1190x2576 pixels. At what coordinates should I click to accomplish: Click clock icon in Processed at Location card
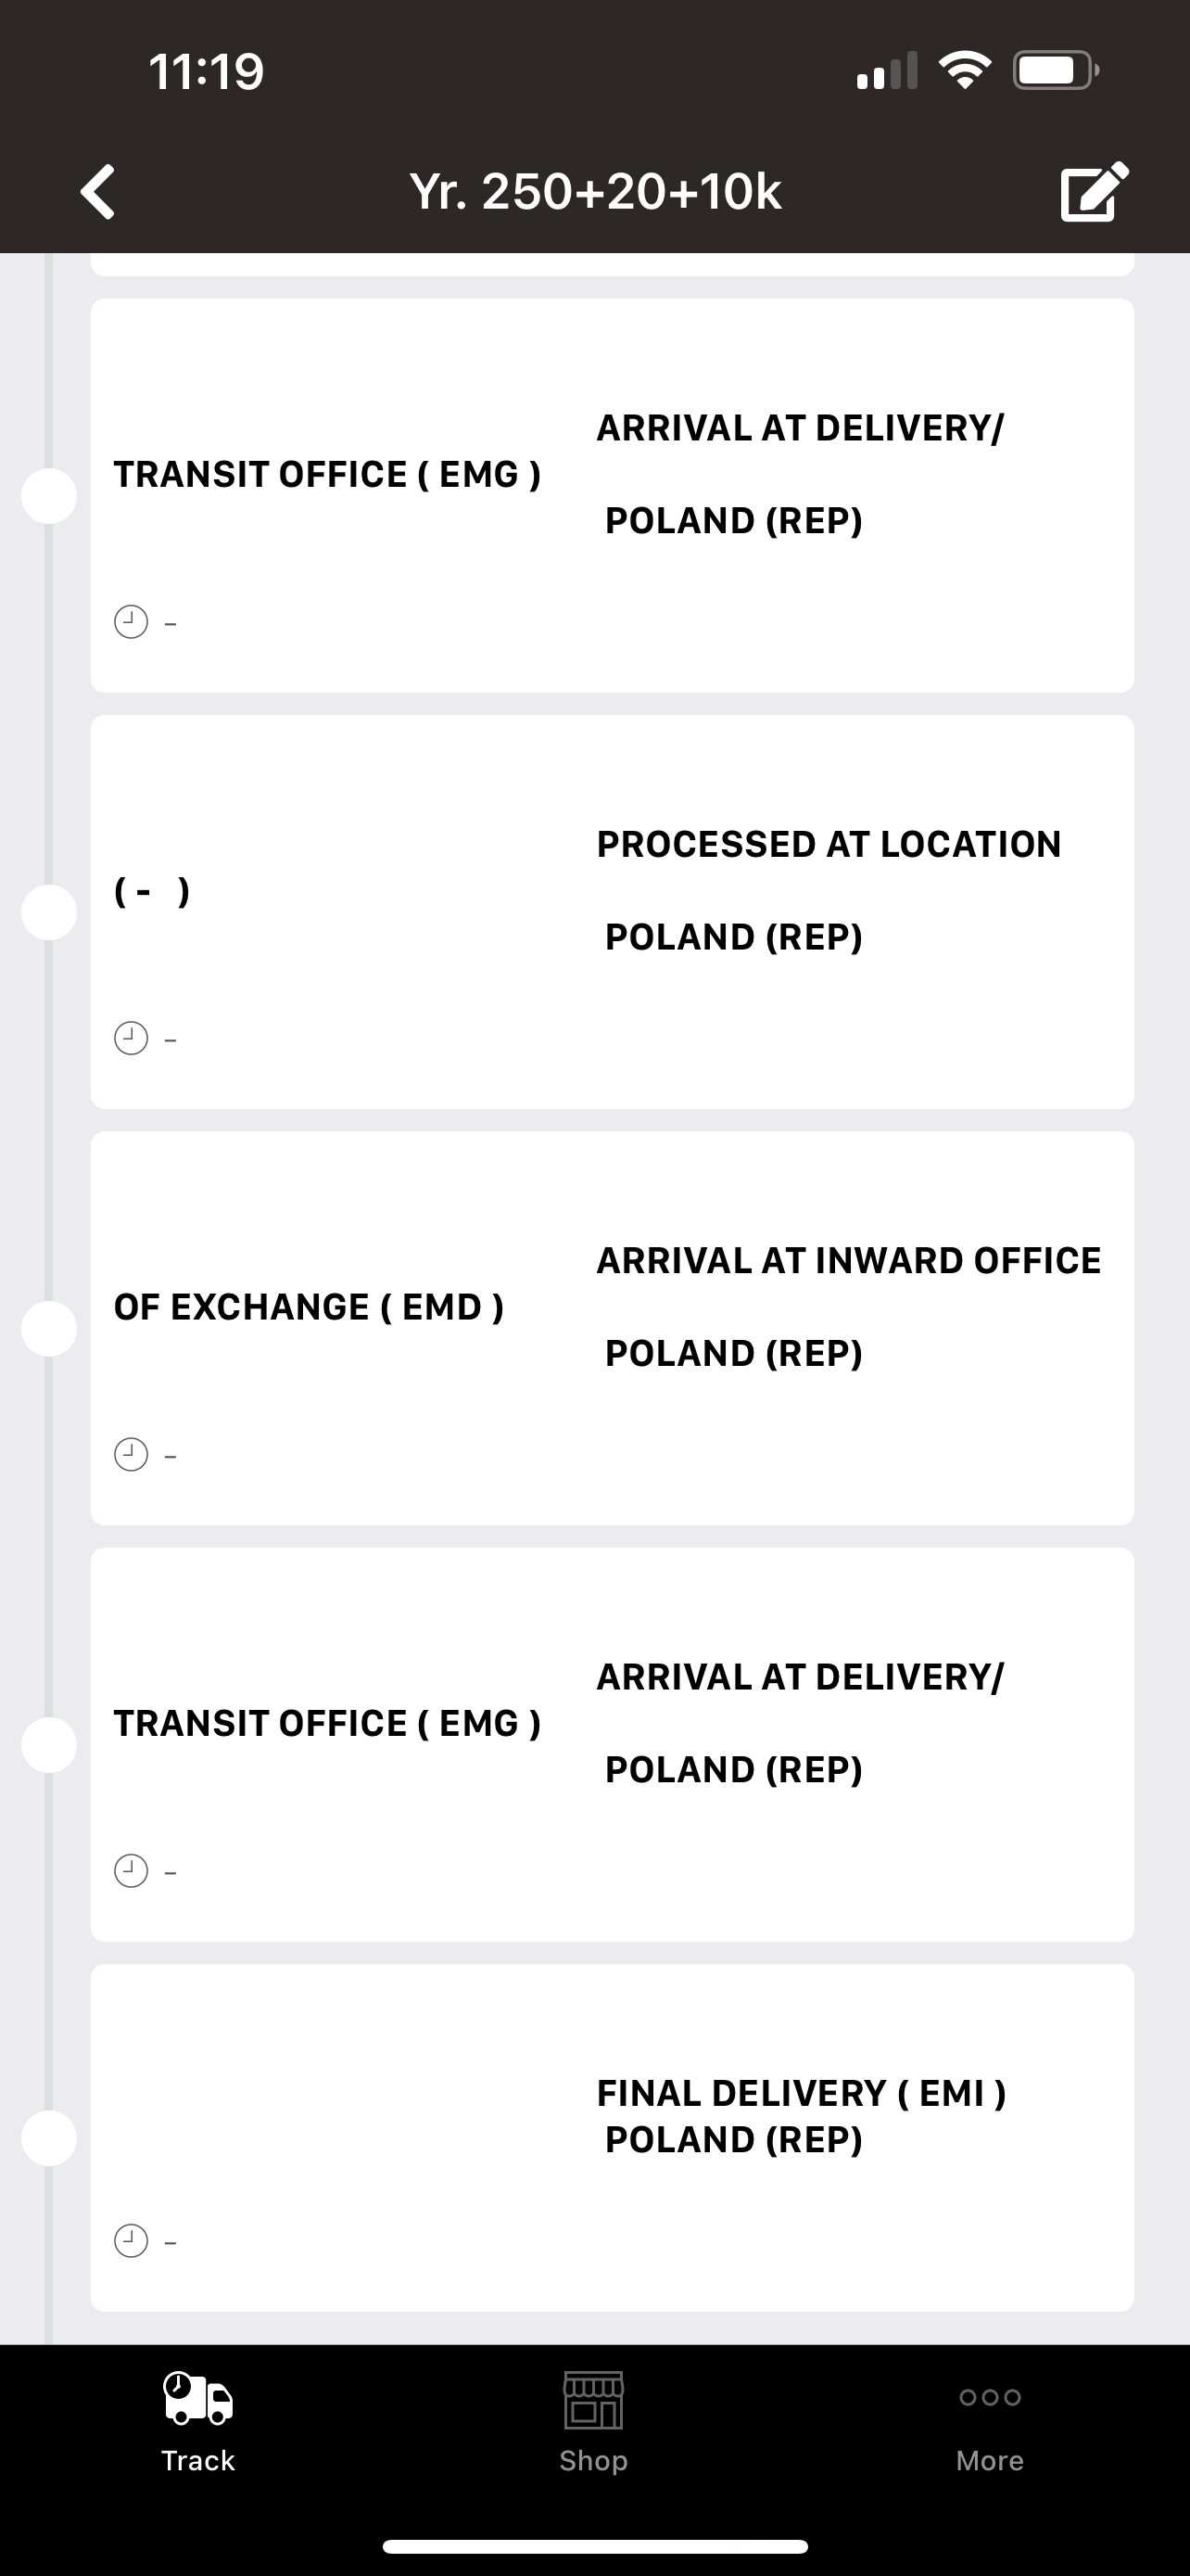coord(131,1038)
